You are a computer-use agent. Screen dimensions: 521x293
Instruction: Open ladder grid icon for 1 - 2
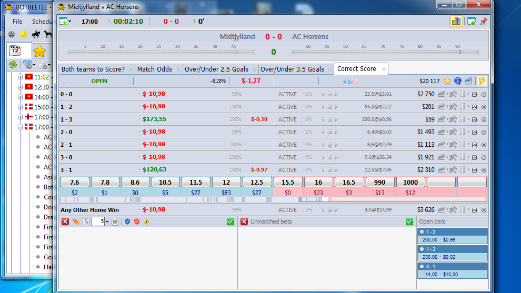462,107
